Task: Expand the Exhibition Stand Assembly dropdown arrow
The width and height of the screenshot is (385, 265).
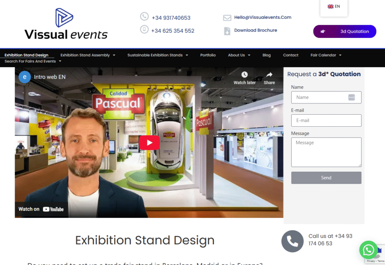Action: pyautogui.click(x=114, y=55)
